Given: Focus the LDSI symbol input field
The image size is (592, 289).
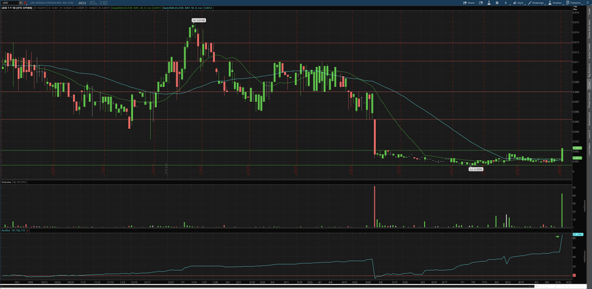Looking at the screenshot, I should pyautogui.click(x=10, y=3).
